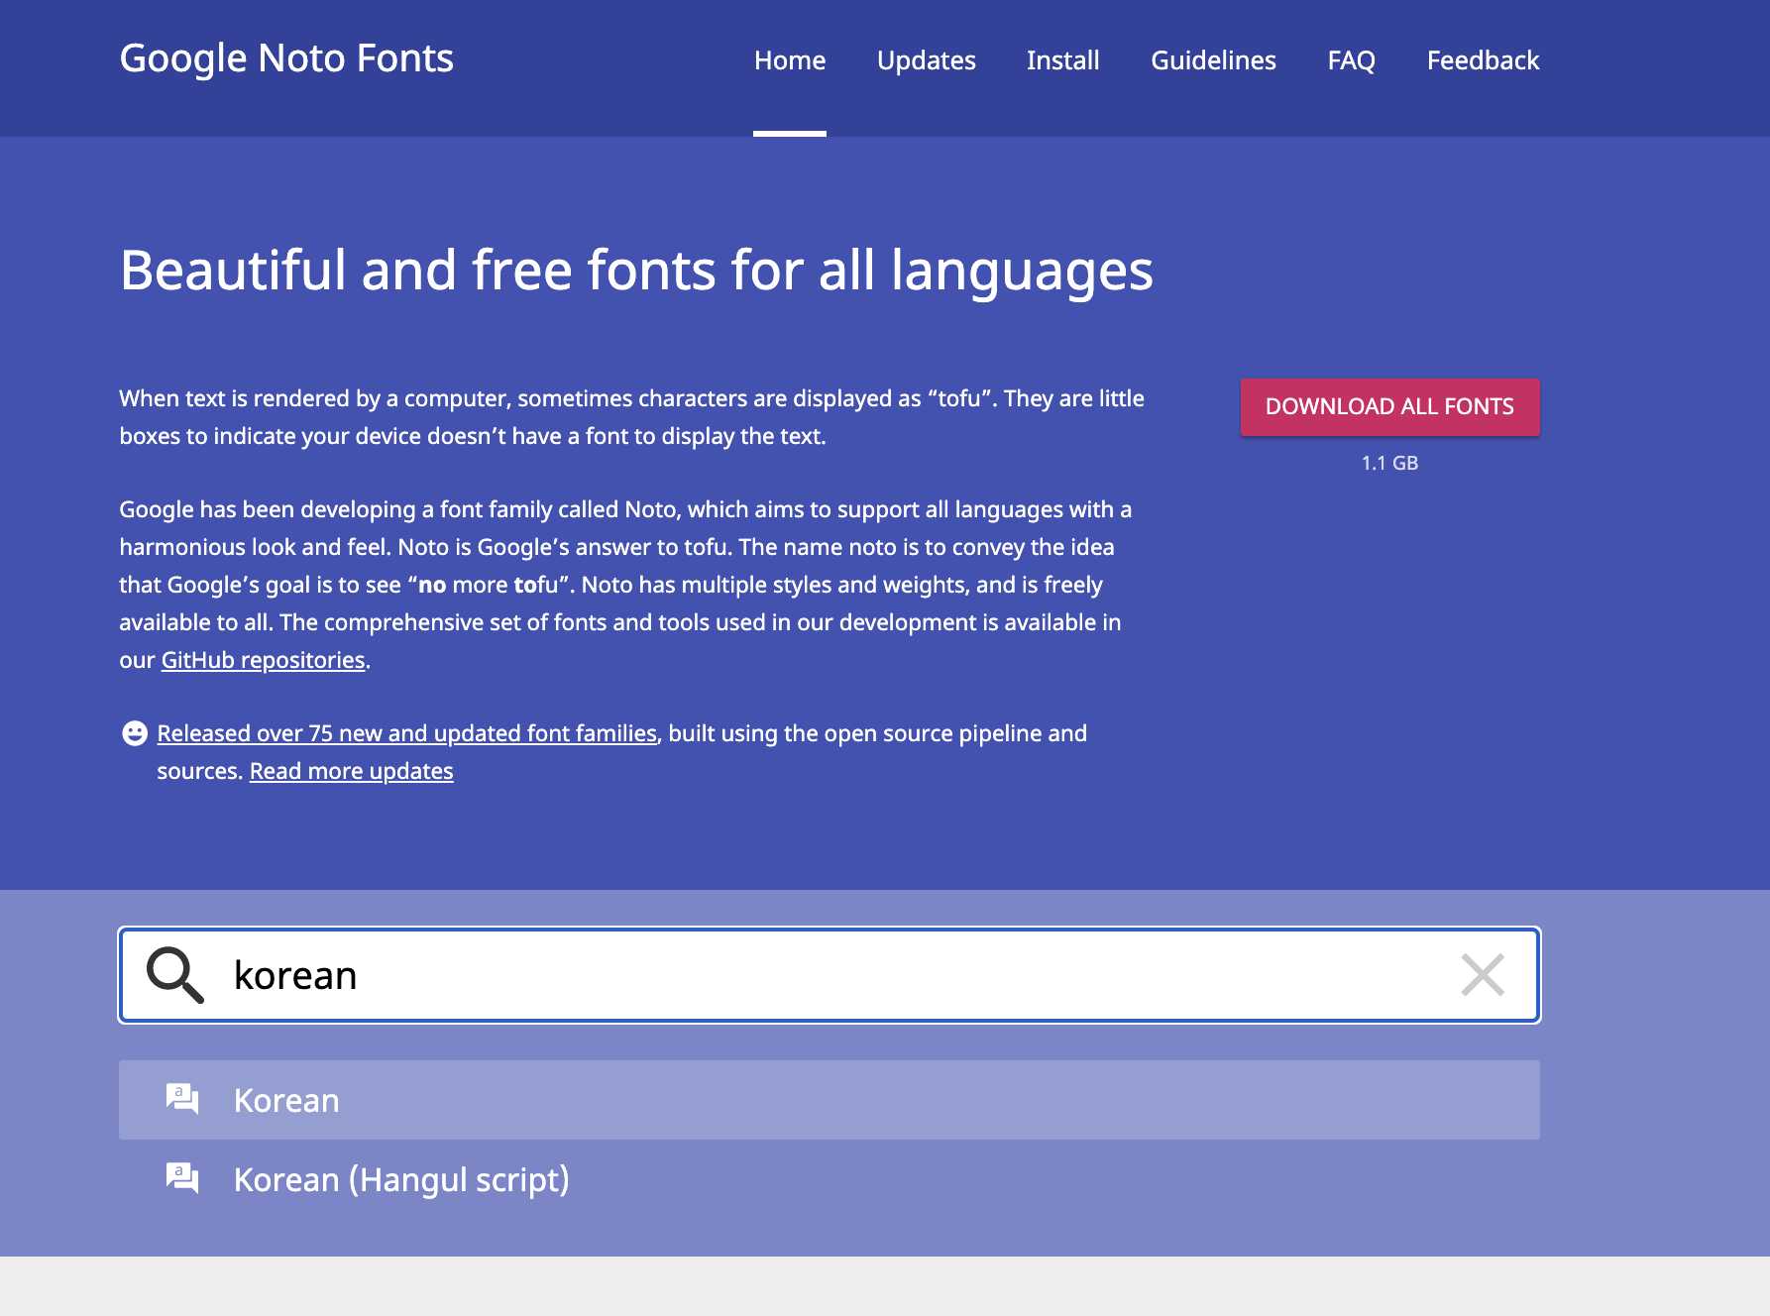Click the language icon beside Korean suggestion
Screen dimensions: 1770x1316
[182, 1099]
